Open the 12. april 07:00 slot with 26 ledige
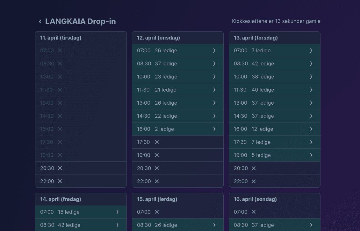 click(178, 50)
